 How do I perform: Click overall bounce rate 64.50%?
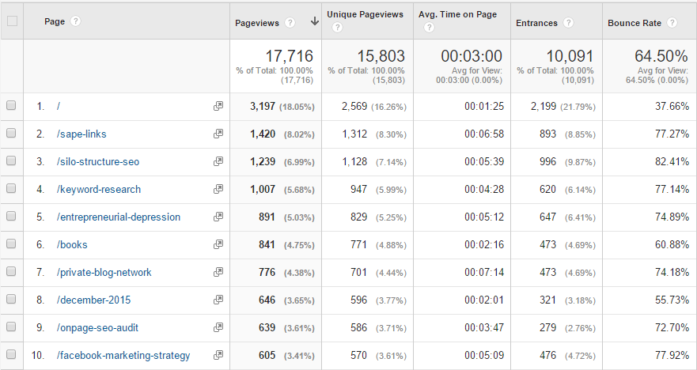pos(661,56)
